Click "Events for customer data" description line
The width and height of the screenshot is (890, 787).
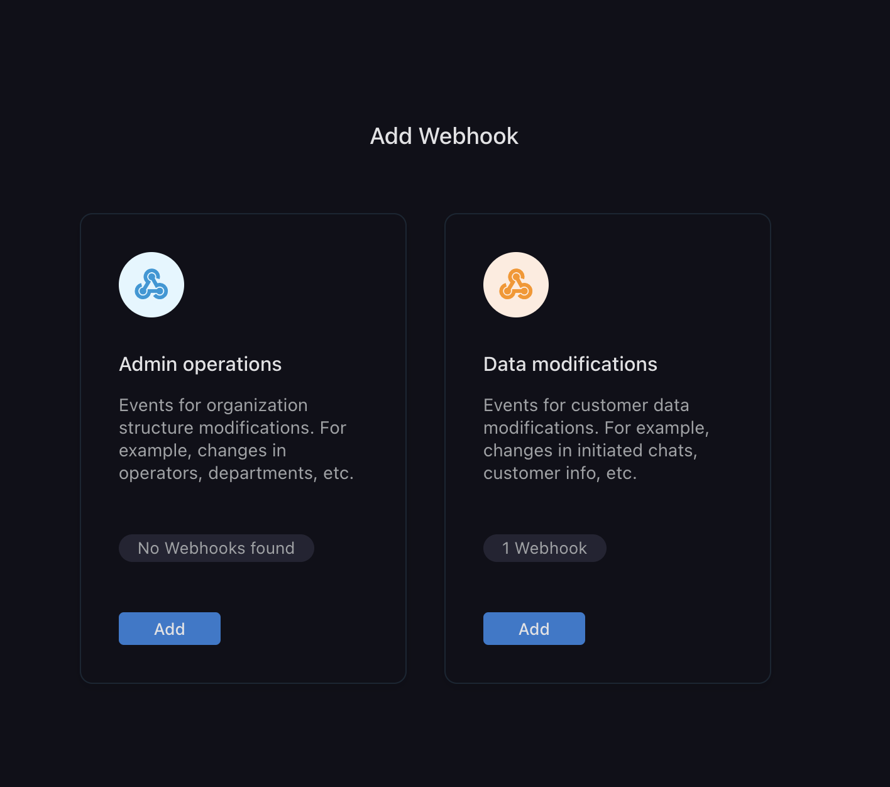pyautogui.click(x=586, y=405)
